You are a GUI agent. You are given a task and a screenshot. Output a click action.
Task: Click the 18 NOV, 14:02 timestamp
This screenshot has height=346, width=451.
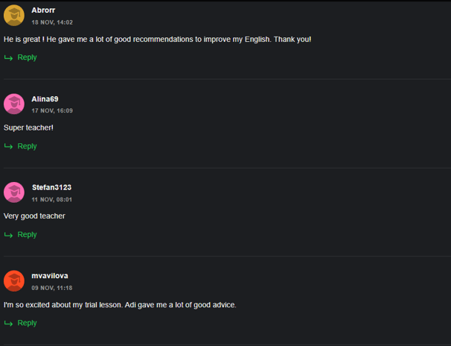tap(52, 22)
